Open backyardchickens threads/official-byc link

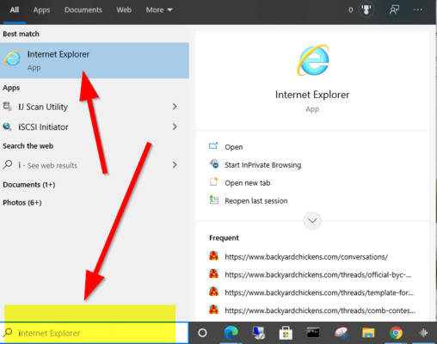pyautogui.click(x=318, y=275)
